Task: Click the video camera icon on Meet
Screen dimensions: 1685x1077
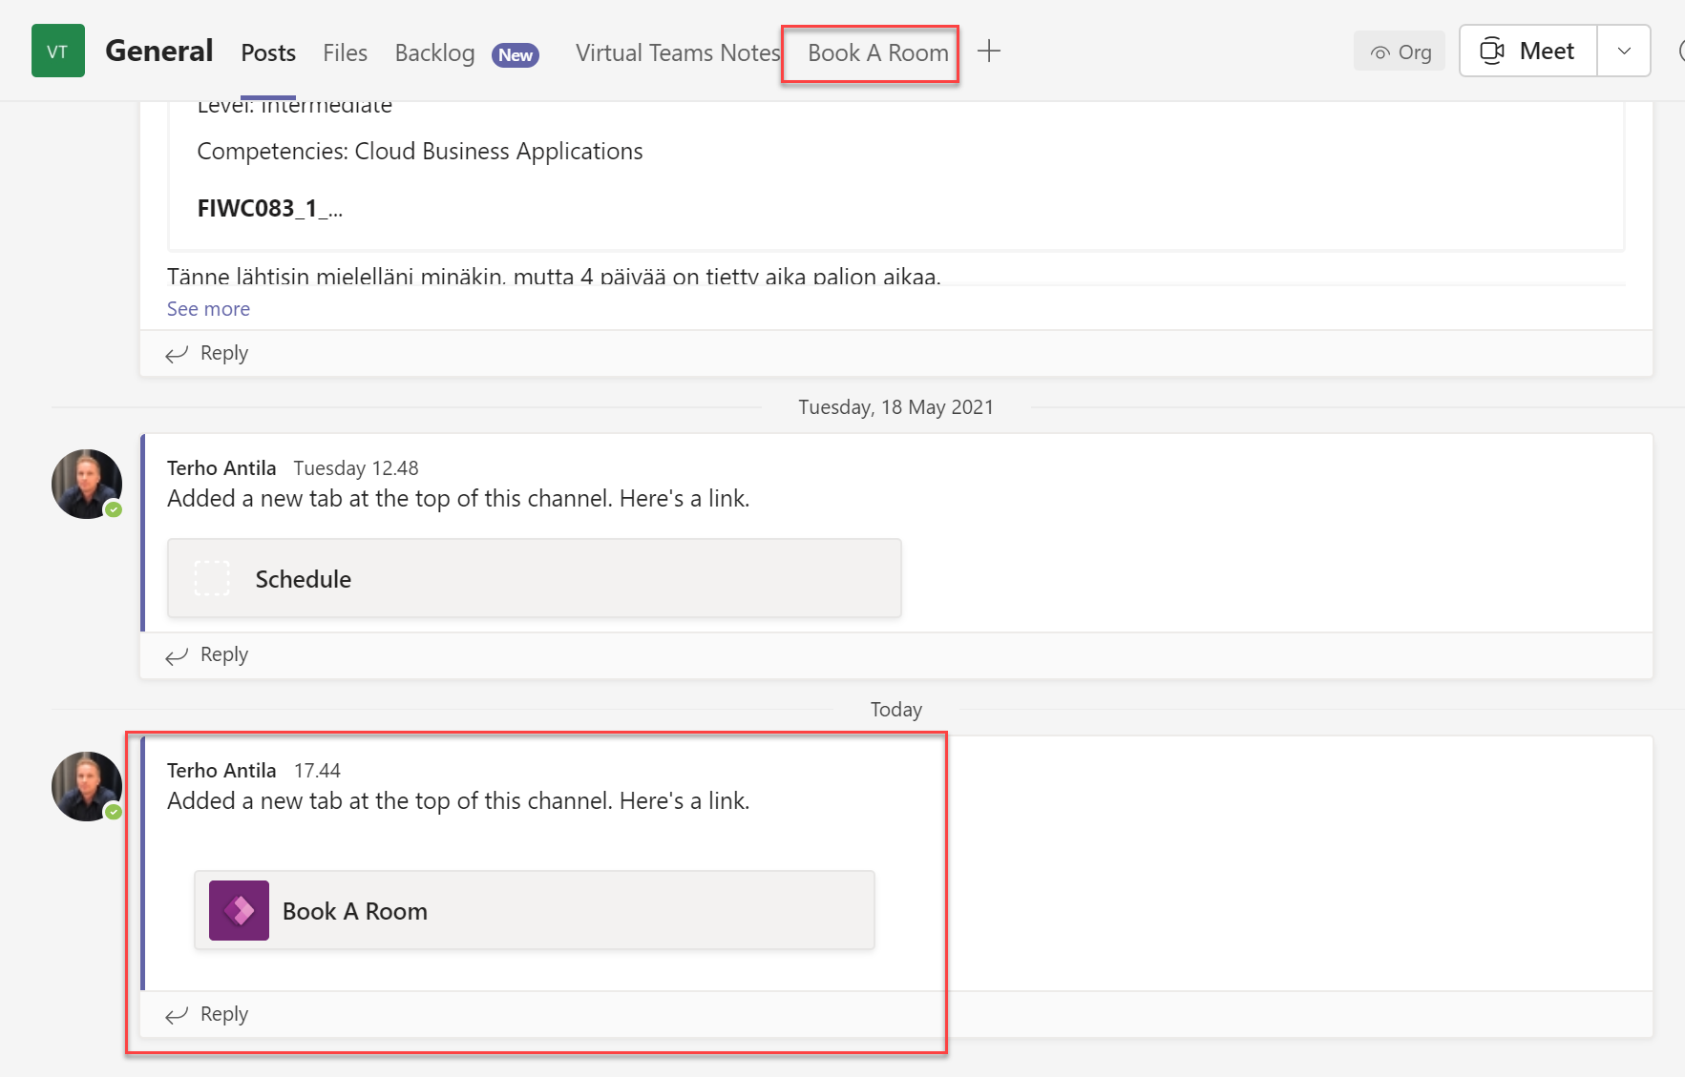Action: click(x=1492, y=52)
